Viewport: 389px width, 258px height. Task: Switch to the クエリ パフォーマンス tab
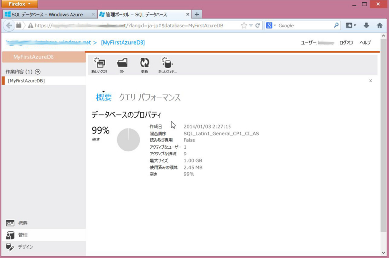pos(150,97)
